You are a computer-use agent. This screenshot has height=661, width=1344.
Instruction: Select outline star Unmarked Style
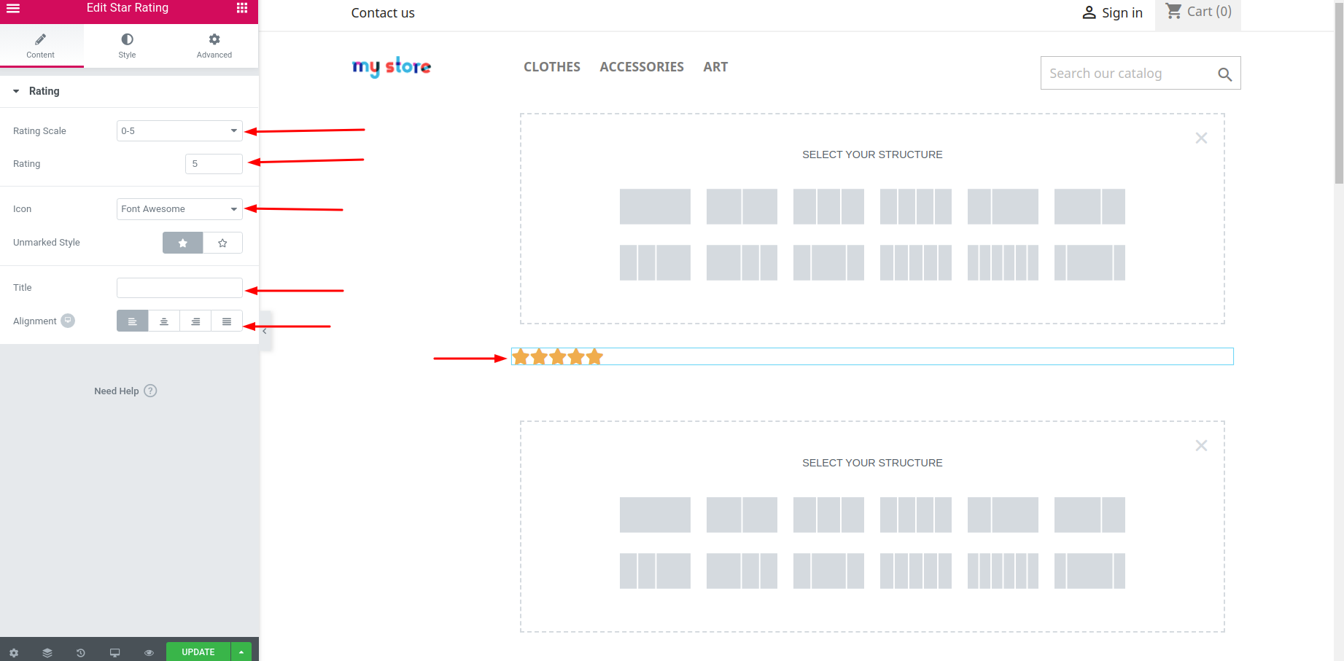pyautogui.click(x=222, y=243)
